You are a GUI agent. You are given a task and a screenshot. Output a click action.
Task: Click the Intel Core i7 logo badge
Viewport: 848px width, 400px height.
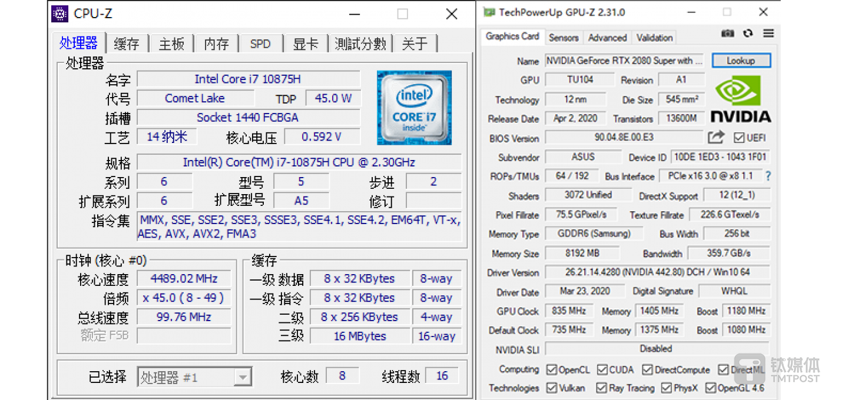[415, 108]
